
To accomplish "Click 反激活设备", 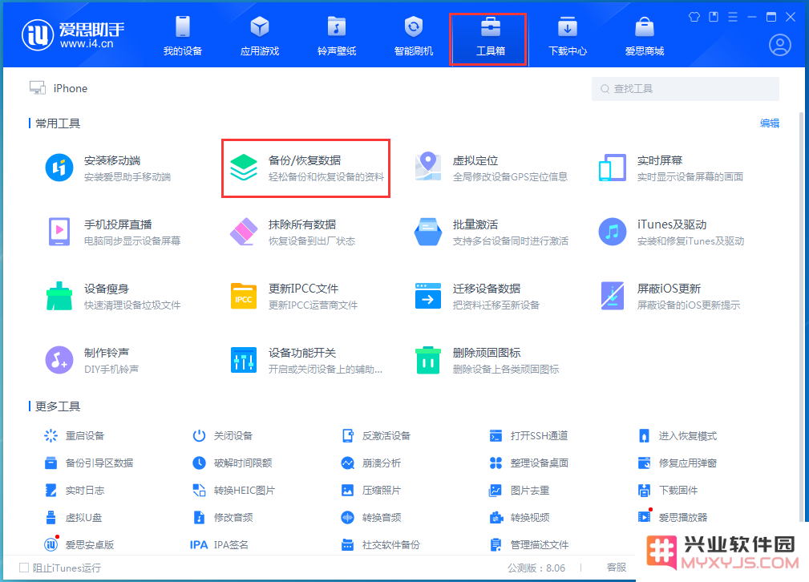I will click(x=376, y=436).
